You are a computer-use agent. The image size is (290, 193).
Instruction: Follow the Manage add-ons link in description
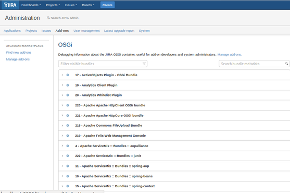click(229, 54)
